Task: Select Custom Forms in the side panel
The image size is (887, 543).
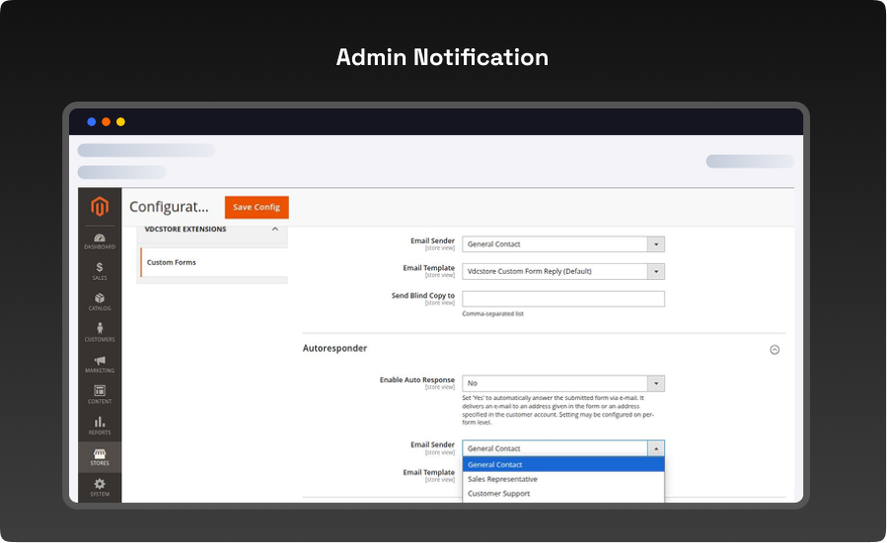Action: coord(172,262)
